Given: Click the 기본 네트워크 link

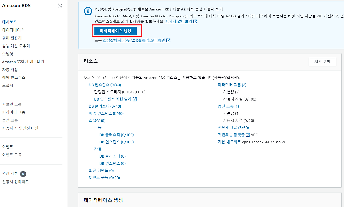Looking at the screenshot, I should click(229, 142).
